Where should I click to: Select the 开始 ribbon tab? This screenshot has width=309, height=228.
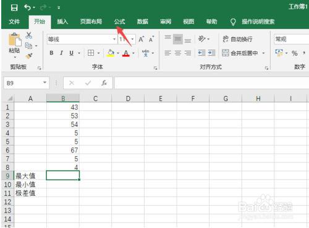click(x=40, y=22)
